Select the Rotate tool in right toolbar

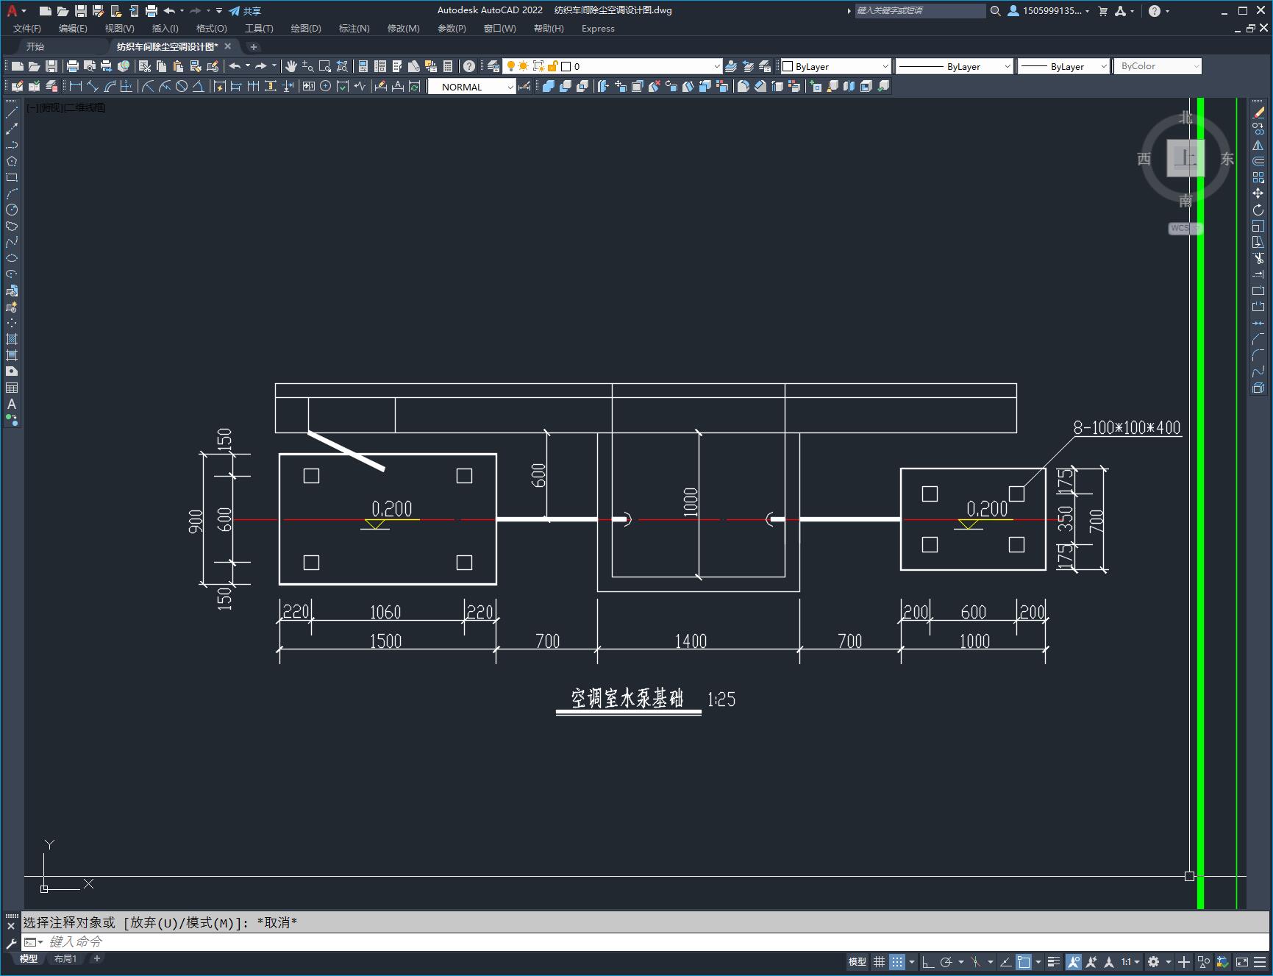tap(1258, 210)
